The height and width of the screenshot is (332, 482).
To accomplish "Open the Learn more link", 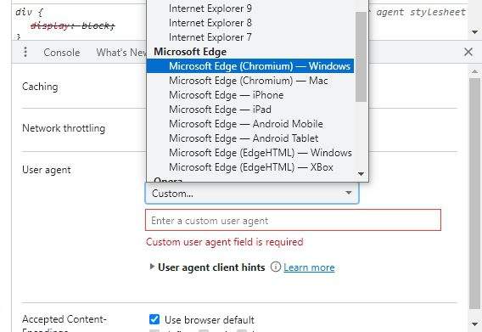I will click(x=309, y=267).
